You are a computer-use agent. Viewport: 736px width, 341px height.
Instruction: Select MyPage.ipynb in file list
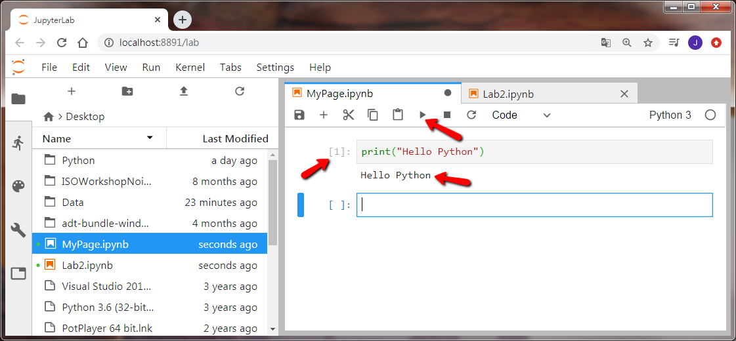[150, 245]
